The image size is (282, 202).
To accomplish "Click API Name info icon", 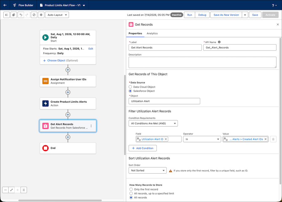I will point(219,42).
